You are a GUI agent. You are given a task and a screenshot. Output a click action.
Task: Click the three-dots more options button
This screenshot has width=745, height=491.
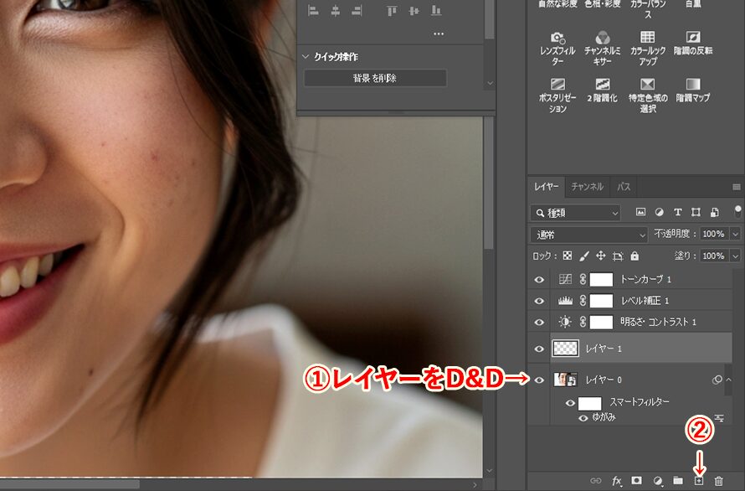tap(439, 34)
